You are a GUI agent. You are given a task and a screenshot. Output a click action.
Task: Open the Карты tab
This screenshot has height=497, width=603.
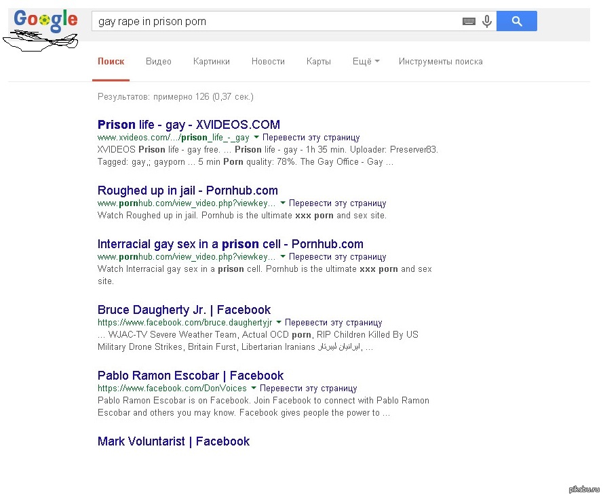pos(318,62)
